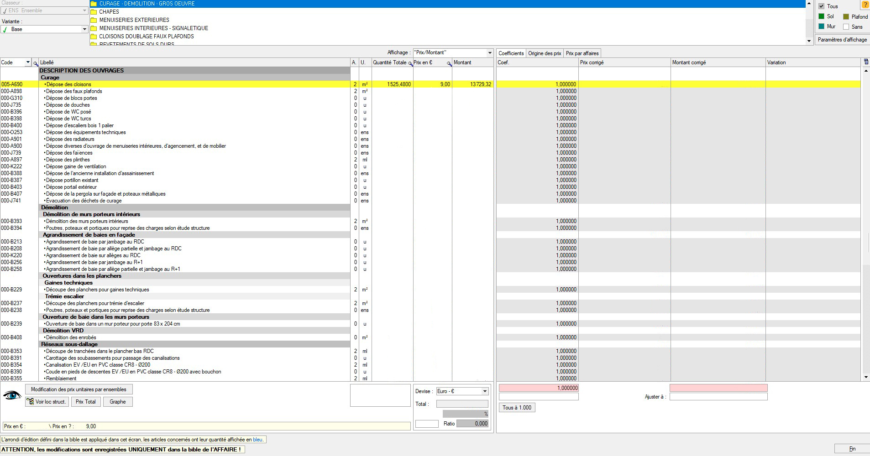The image size is (870, 456).
Task: Click the Montant column header
Action: 473,62
